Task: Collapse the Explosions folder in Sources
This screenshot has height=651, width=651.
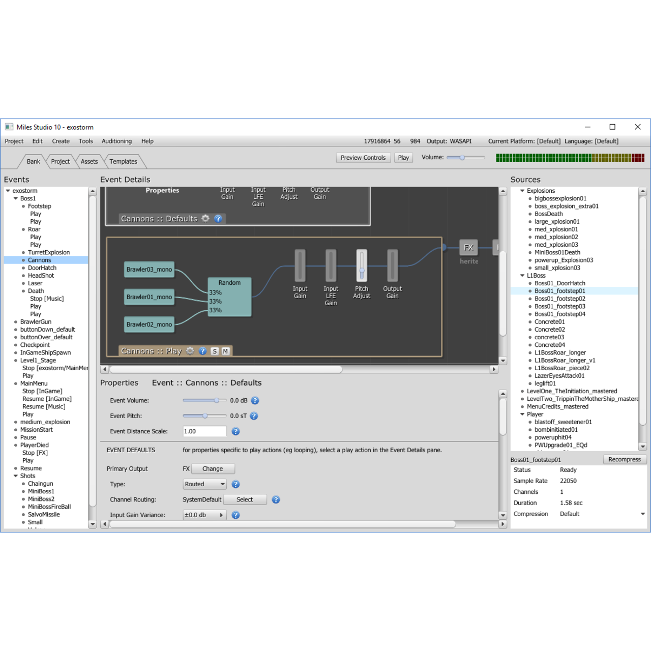Action: click(522, 191)
